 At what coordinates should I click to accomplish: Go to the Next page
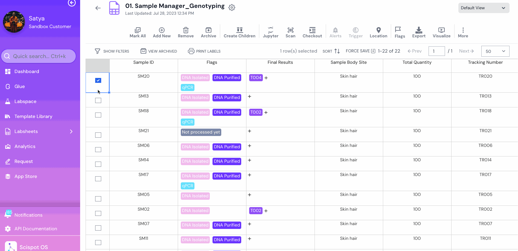pos(466,51)
